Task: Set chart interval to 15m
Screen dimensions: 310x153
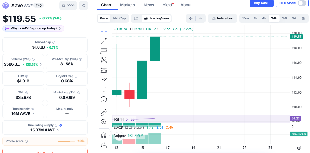Action: coord(245,19)
